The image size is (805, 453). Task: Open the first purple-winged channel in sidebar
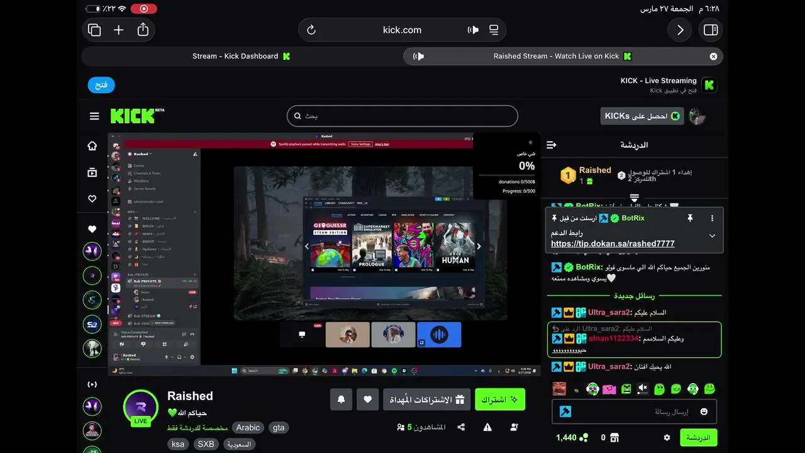pyautogui.click(x=92, y=252)
